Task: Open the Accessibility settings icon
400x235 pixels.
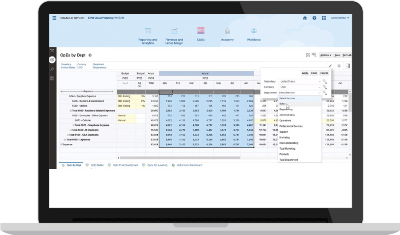Action: click(x=314, y=18)
